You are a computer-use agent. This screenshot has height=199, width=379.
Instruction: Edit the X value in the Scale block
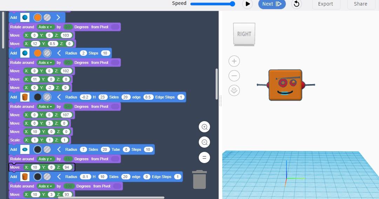(x=35, y=140)
